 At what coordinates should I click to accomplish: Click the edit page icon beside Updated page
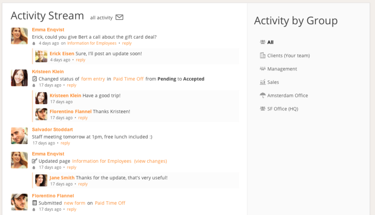coord(34,161)
